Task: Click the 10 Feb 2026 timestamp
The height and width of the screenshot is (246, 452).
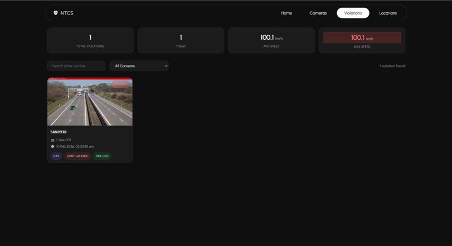Action: click(x=75, y=147)
